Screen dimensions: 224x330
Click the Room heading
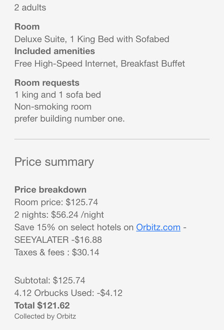coord(27,27)
